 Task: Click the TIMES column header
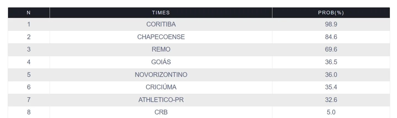pos(161,13)
